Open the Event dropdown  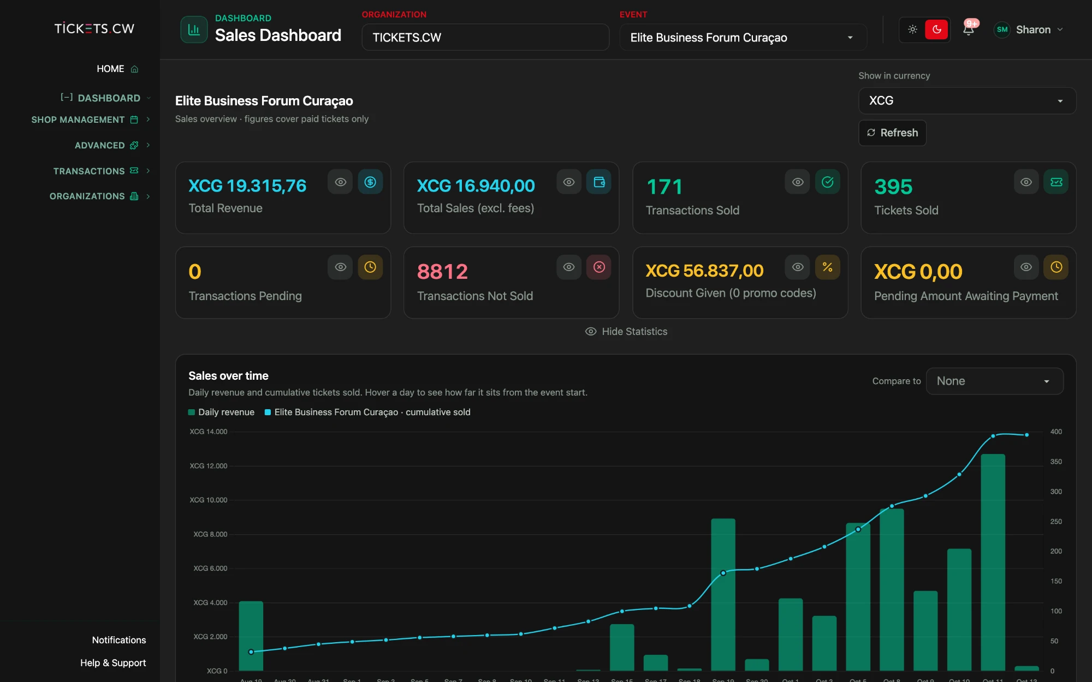743,38
